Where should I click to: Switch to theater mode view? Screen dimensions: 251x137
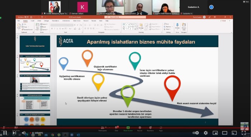click(224, 133)
